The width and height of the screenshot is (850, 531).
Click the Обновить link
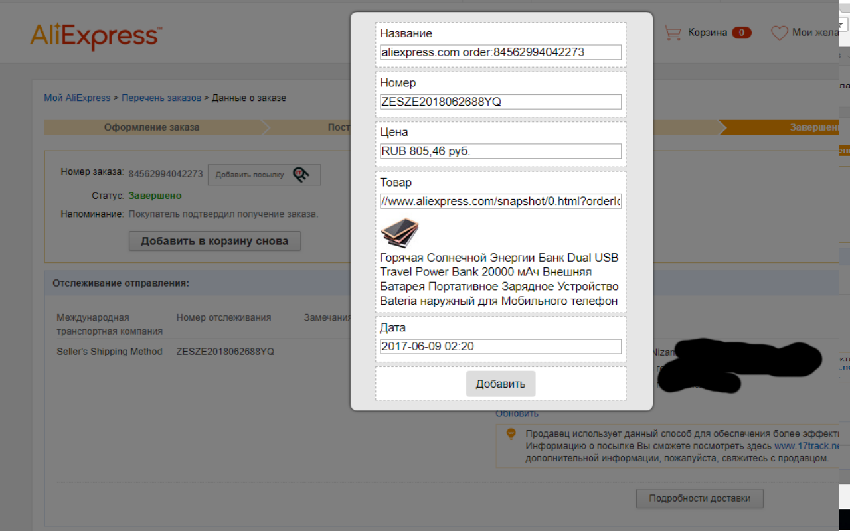point(517,413)
